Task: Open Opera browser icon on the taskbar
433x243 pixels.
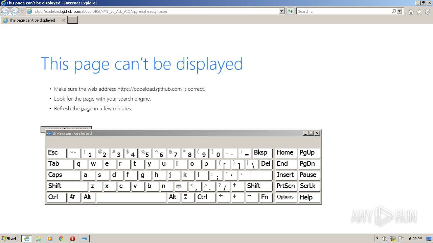Action: (72, 239)
